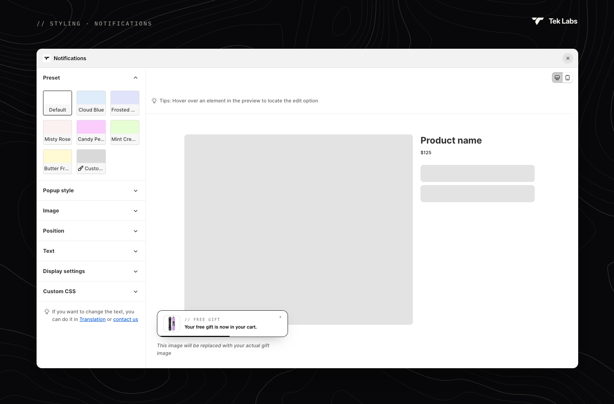This screenshot has height=404, width=614.
Task: Expand the Popup style section
Action: (91, 190)
